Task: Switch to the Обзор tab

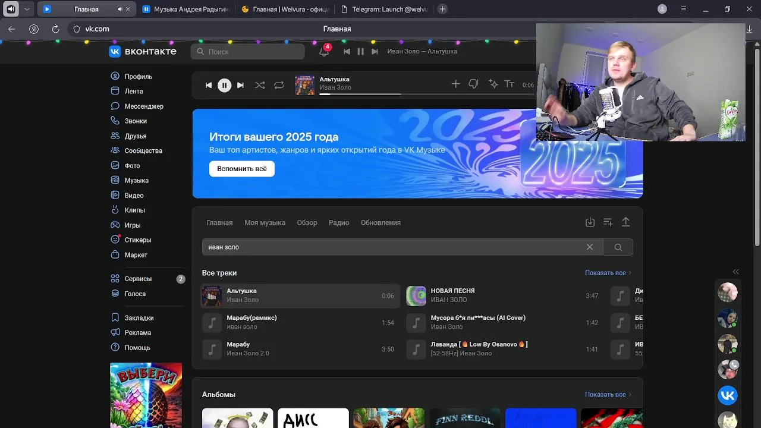Action: pos(307,223)
